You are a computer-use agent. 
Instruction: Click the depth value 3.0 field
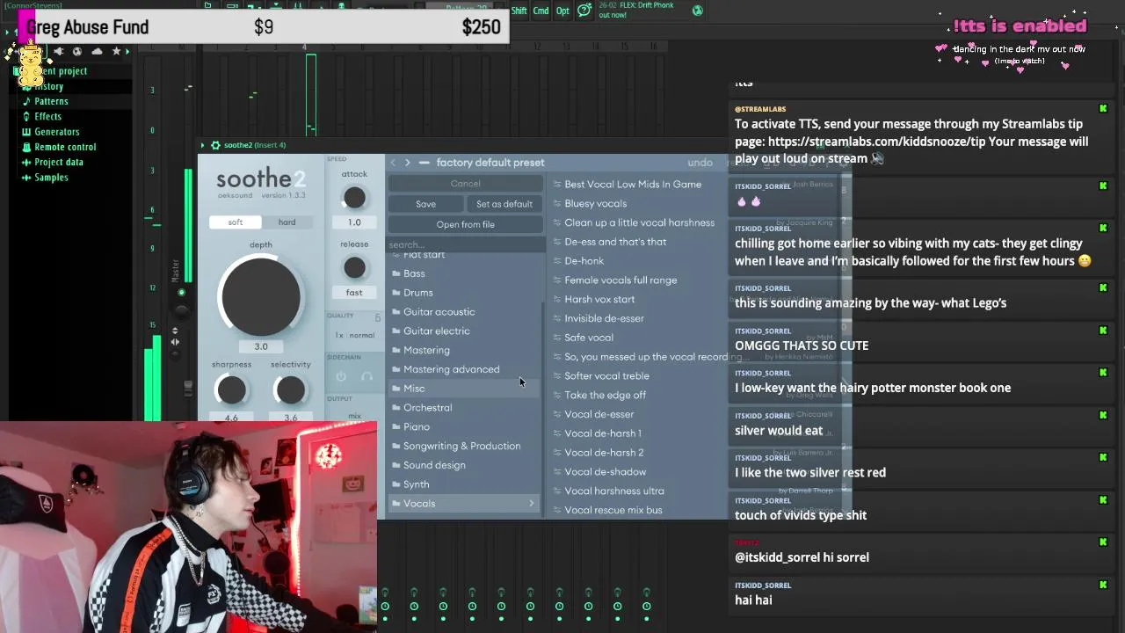coord(261,346)
